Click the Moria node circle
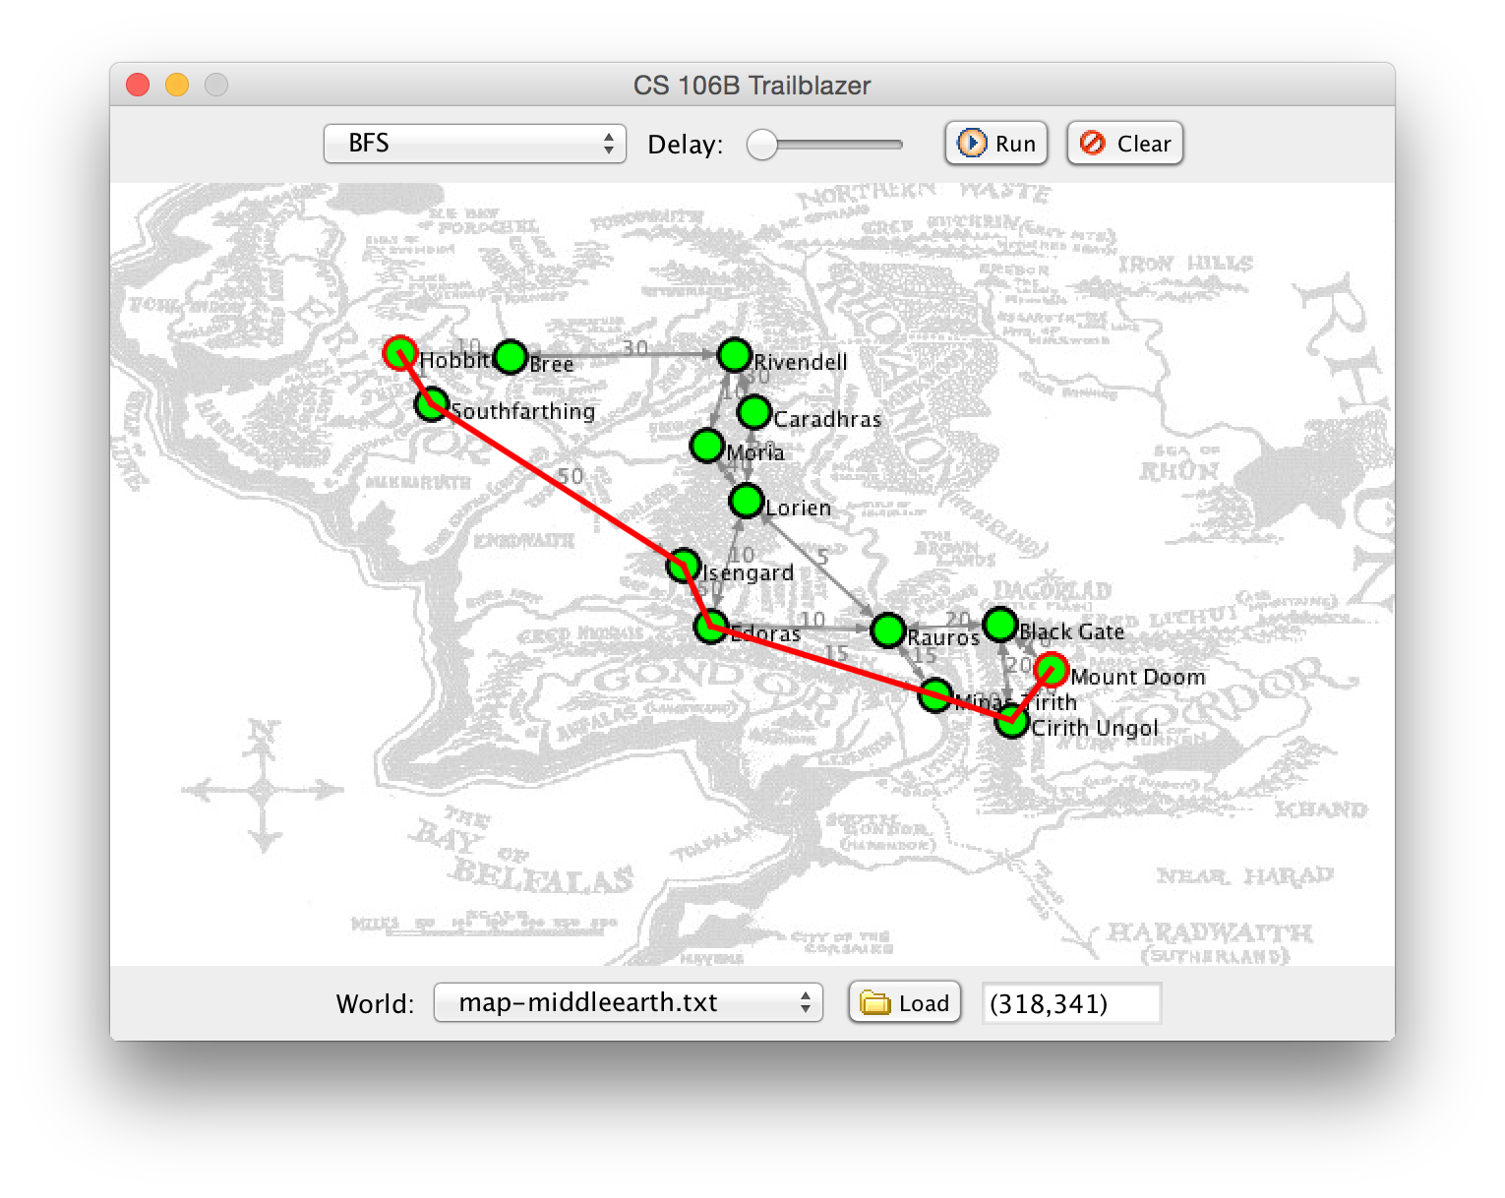The image size is (1505, 1198). (707, 446)
